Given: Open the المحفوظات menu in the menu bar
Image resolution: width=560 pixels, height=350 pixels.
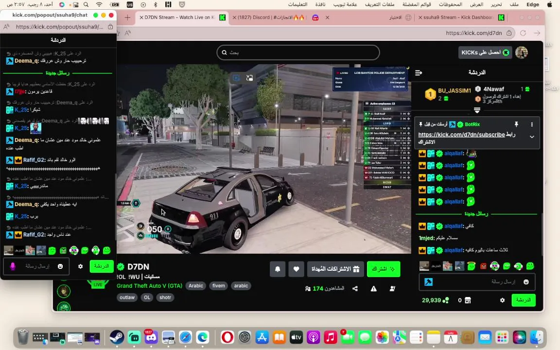Looking at the screenshot, I should (x=450, y=4).
